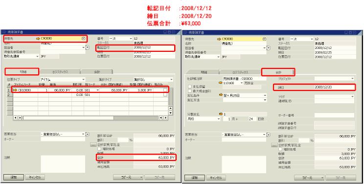
Task: Open the プロジェクト dropdown
Action: [335, 79]
